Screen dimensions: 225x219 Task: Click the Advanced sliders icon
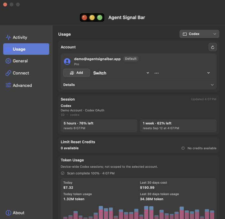tap(8, 85)
